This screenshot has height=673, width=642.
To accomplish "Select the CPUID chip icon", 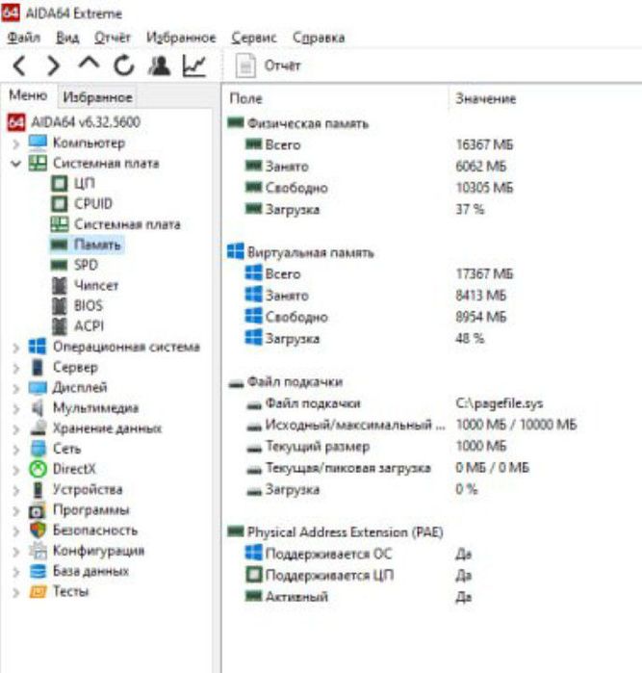I will pyautogui.click(x=60, y=204).
